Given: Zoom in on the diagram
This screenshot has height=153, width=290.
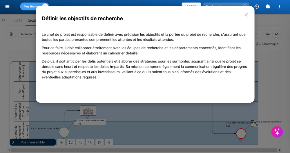Looking at the screenshot, I should point(80,142).
